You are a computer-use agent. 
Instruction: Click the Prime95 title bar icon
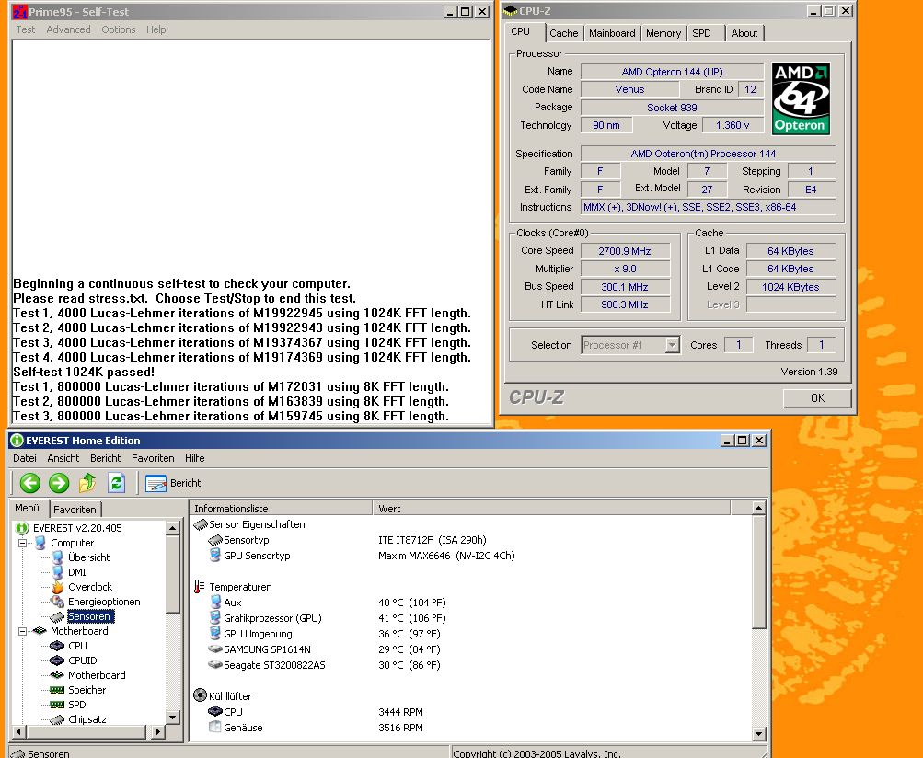[20, 11]
